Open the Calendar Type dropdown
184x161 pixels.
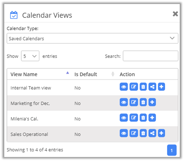[x=92, y=38]
